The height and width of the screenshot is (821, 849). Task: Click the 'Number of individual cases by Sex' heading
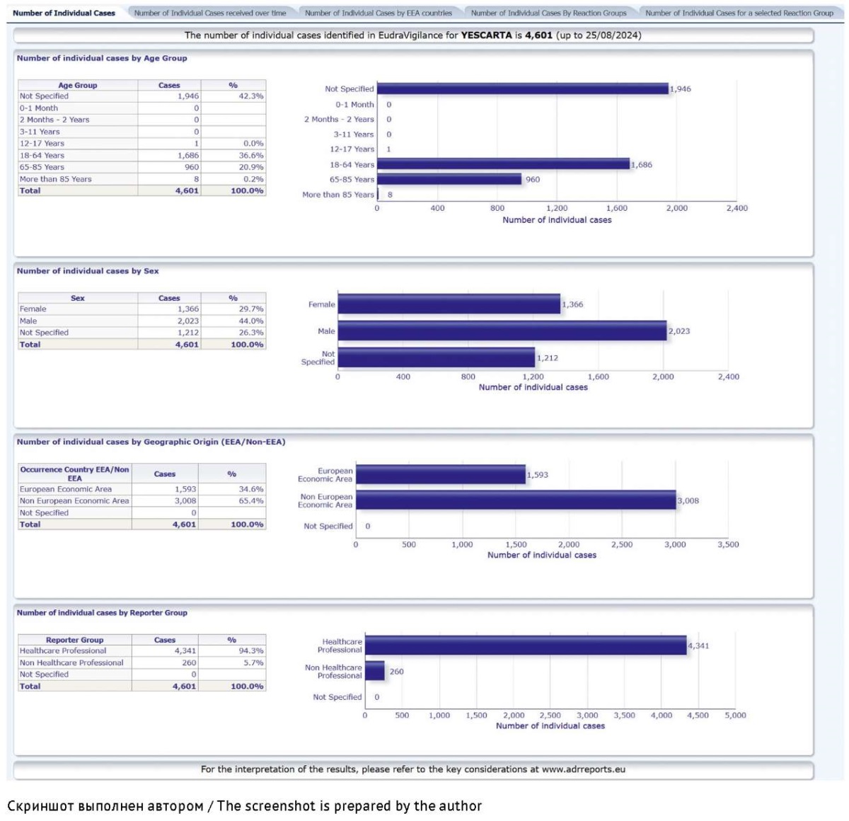88,271
